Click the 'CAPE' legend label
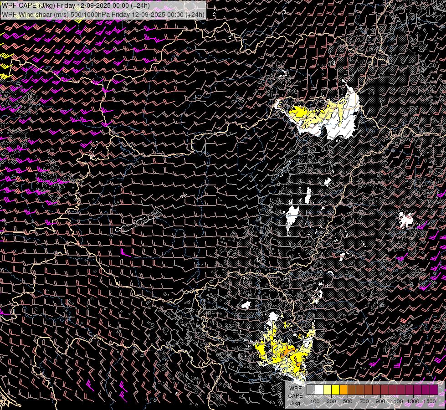 coord(296,396)
